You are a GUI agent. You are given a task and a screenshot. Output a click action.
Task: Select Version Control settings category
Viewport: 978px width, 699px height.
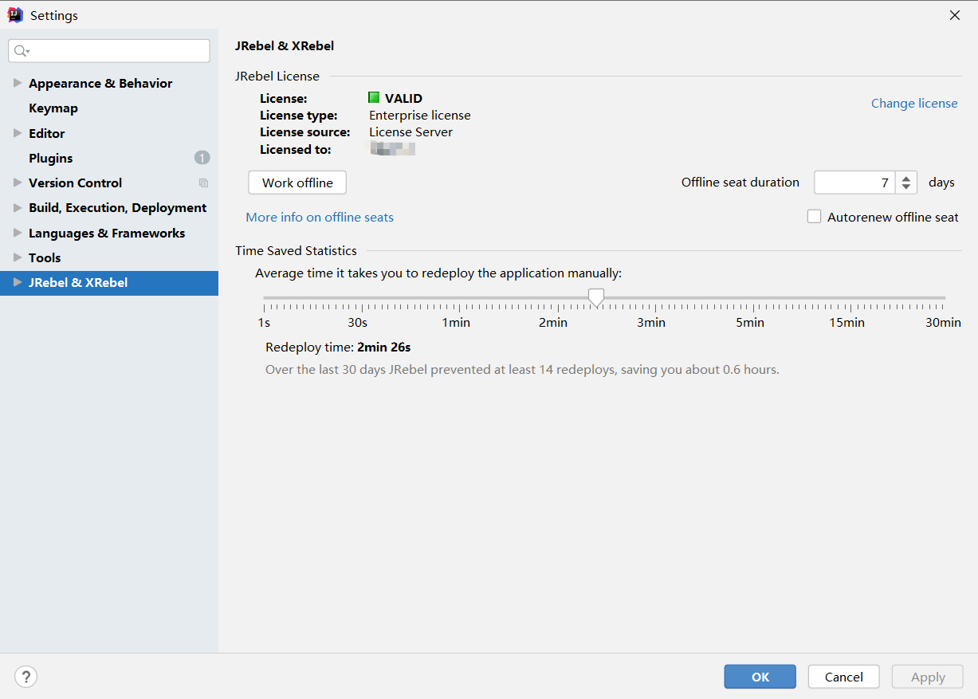(76, 183)
